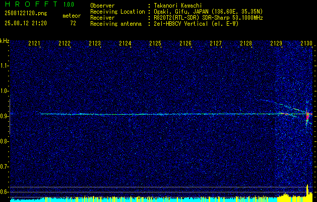Click the 2125 time marker
Image resolution: width=317 pixels, height=202 pixels.
(155, 43)
